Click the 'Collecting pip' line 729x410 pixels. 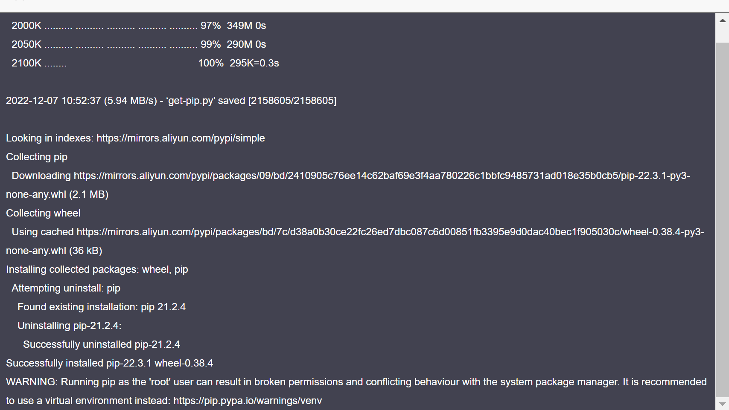[37, 157]
